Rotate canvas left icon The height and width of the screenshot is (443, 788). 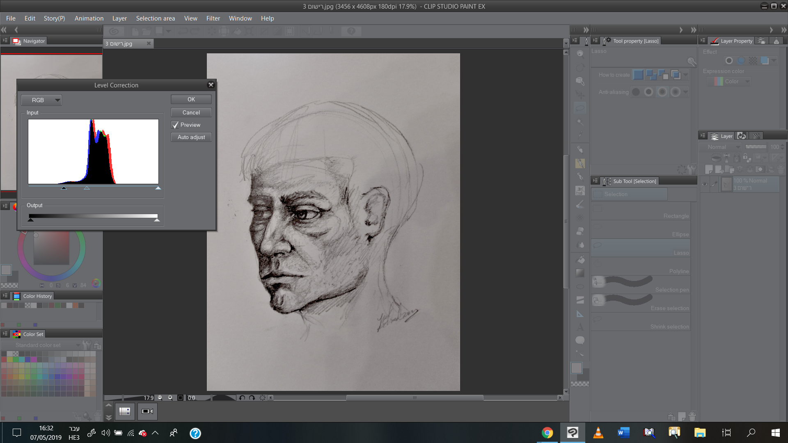(x=242, y=397)
